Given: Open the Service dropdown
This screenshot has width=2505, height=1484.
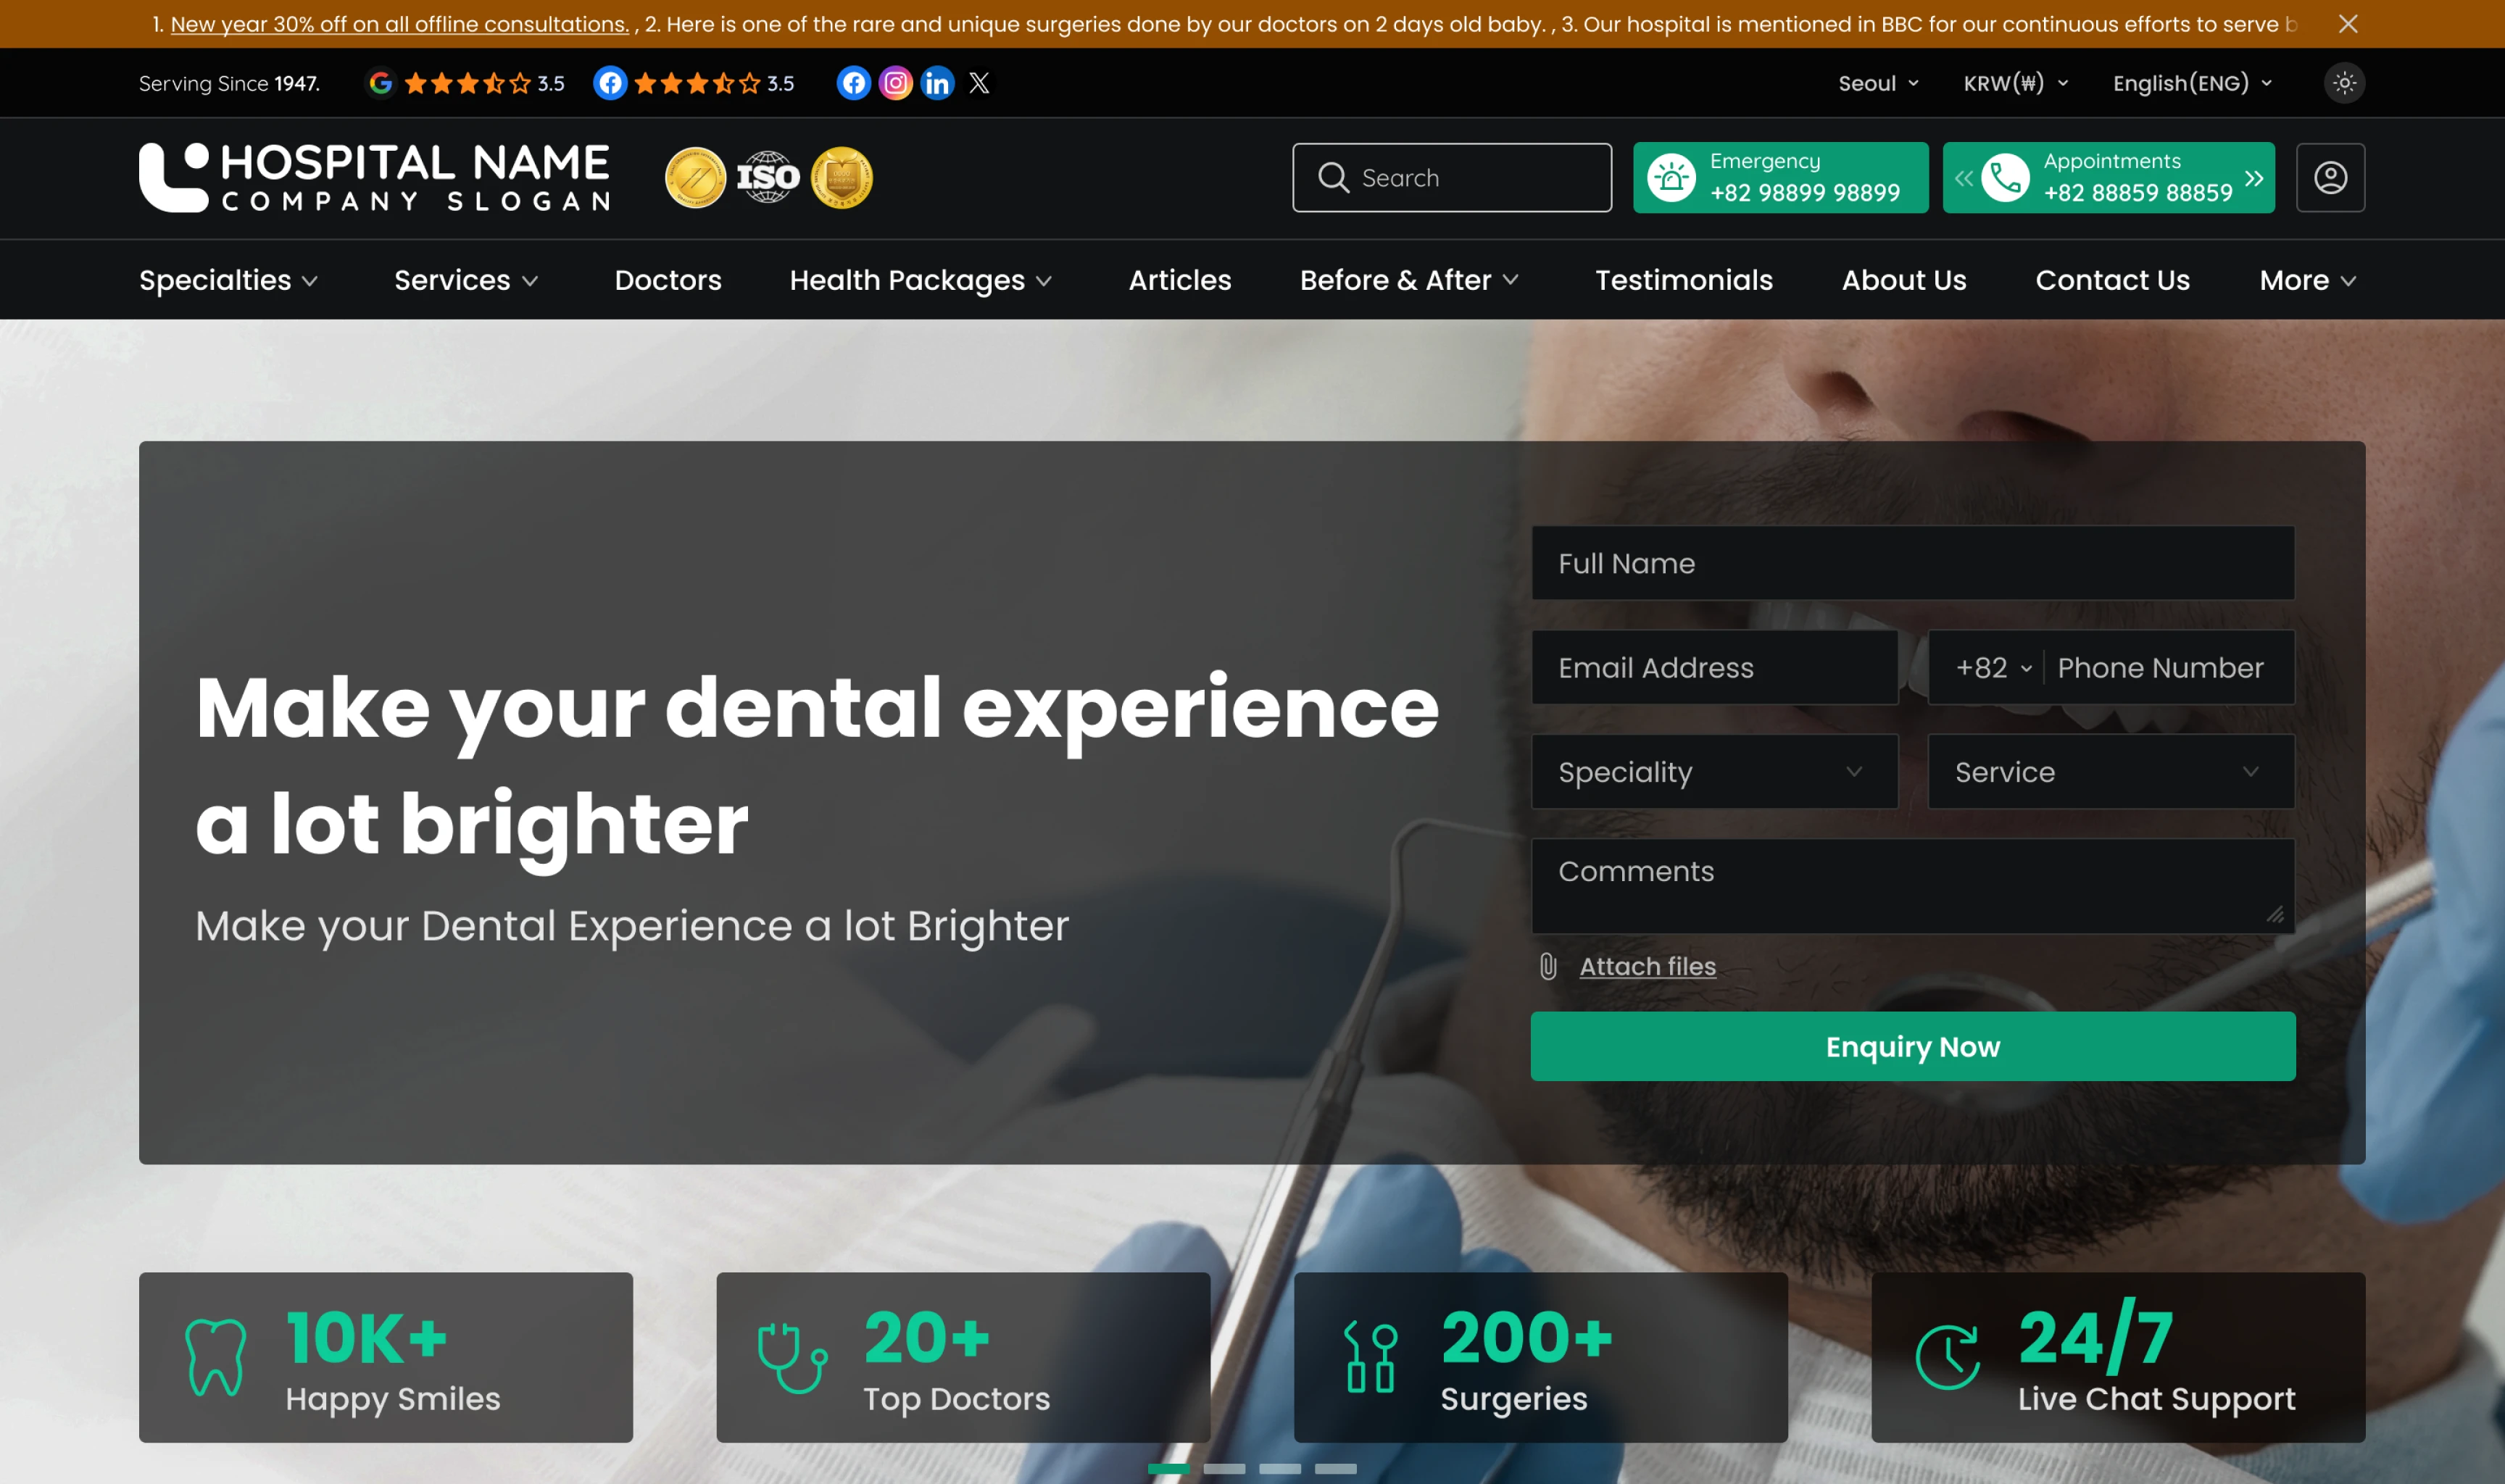Looking at the screenshot, I should [x=2110, y=771].
